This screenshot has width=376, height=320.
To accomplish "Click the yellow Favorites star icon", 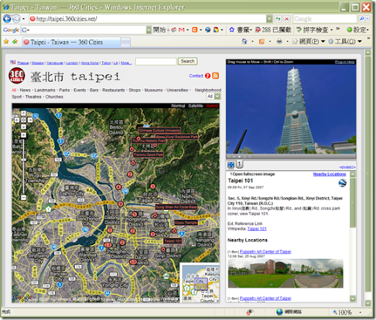I will tap(6, 41).
